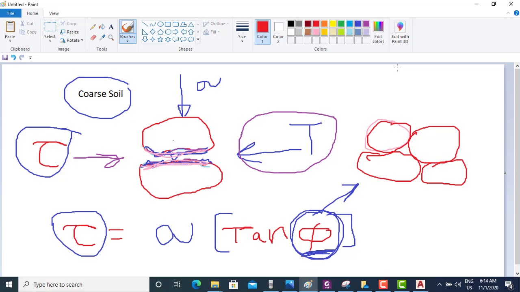520x292 pixels.
Task: Click the rectangular Select tool icon
Action: (50, 27)
